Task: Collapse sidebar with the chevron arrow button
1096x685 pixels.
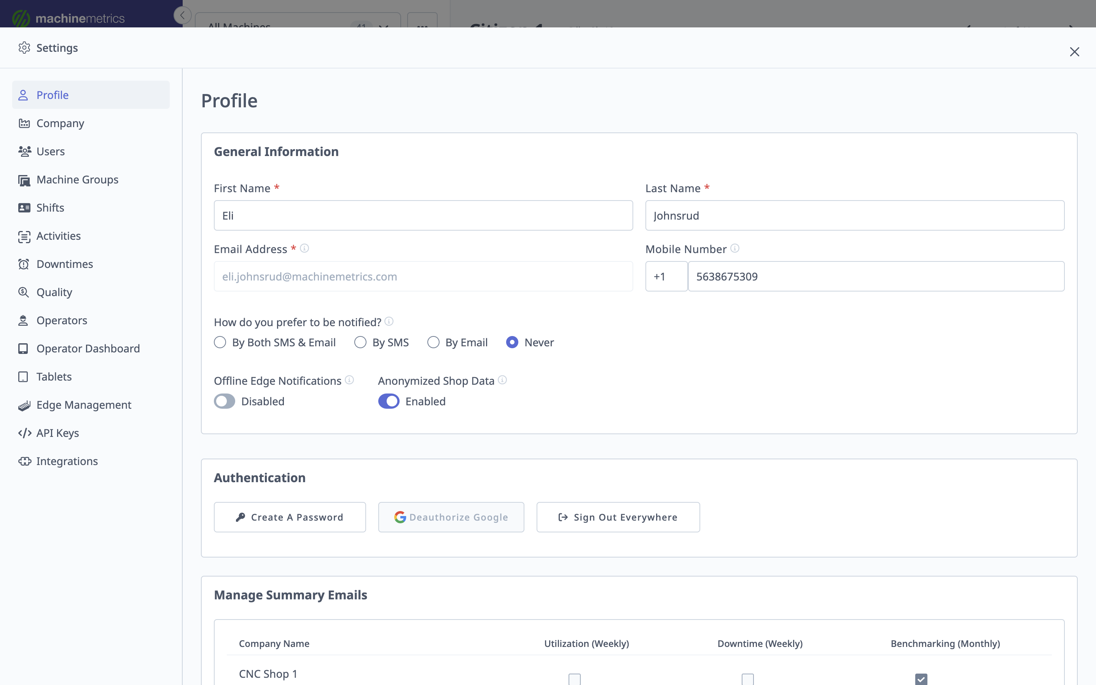Action: point(183,15)
